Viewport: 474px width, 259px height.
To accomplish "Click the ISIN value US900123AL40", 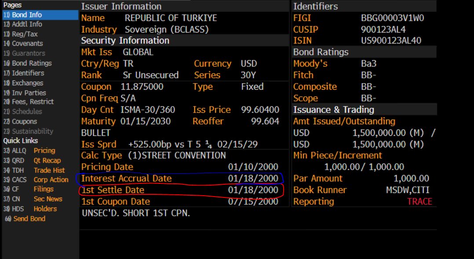I will tap(391, 40).
